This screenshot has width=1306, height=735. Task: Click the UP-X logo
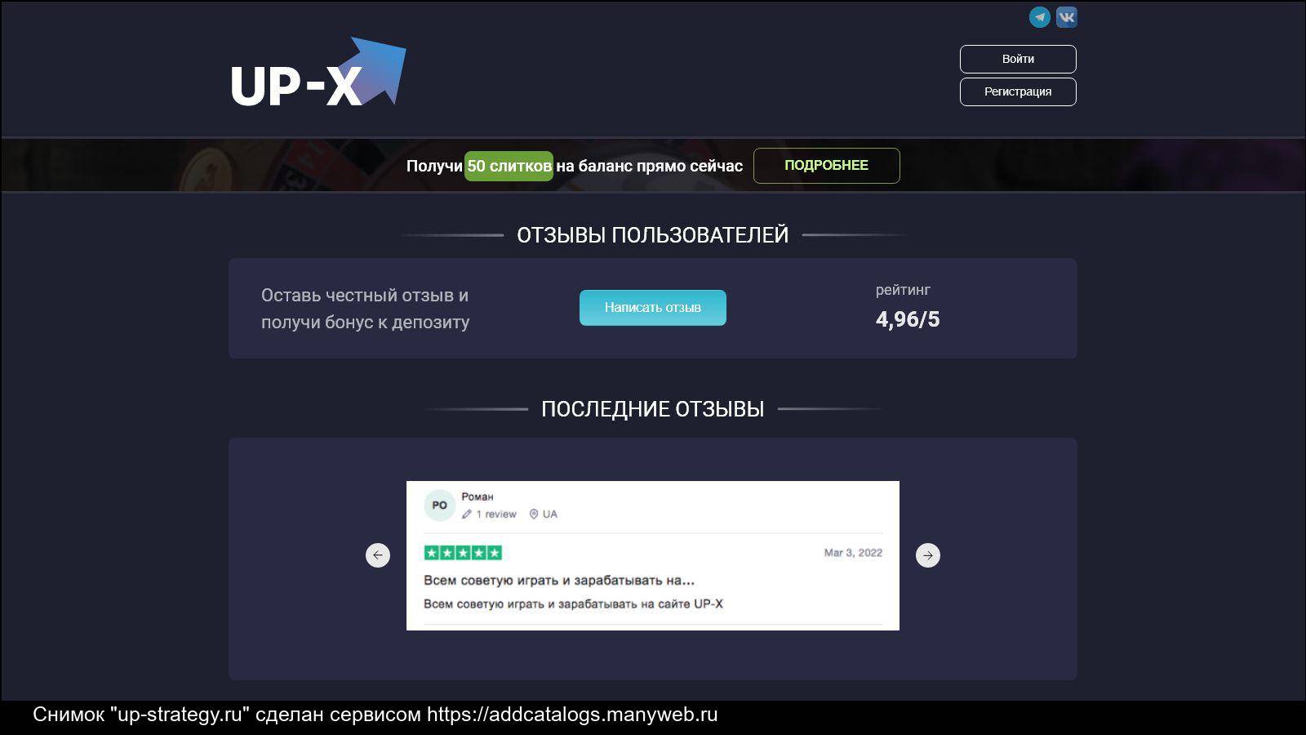click(318, 72)
